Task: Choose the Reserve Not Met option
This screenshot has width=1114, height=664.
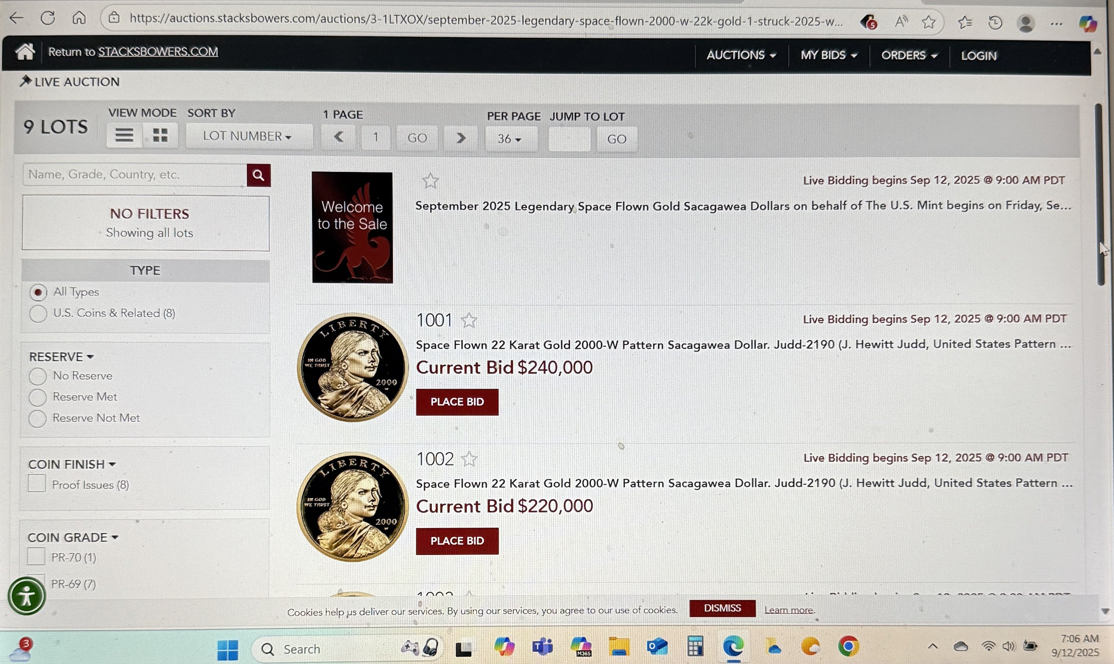Action: point(38,418)
